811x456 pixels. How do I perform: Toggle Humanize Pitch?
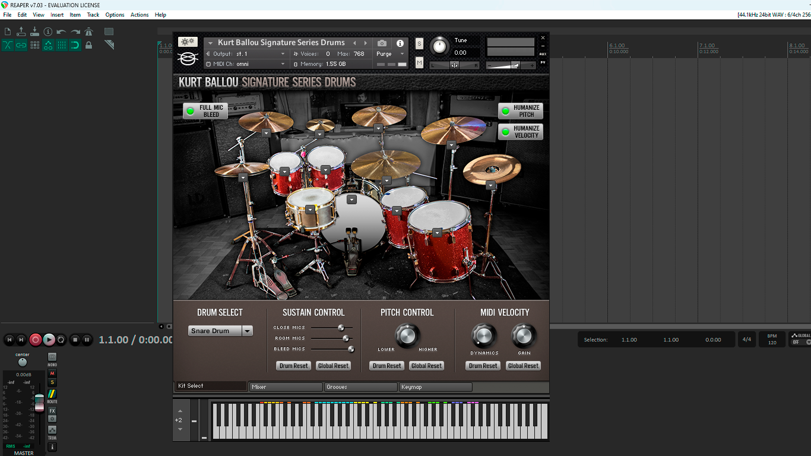pos(521,111)
